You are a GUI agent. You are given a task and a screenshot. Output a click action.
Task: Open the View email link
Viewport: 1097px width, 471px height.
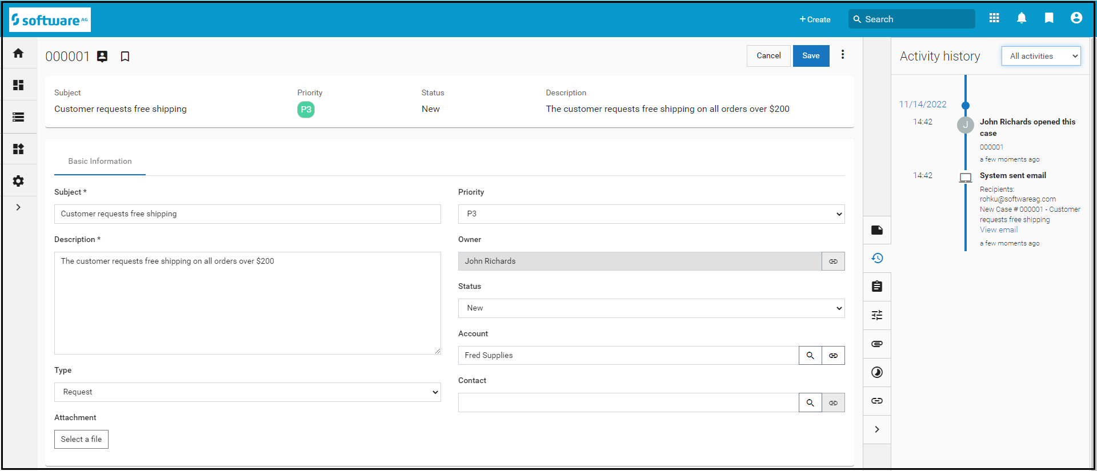click(x=999, y=230)
